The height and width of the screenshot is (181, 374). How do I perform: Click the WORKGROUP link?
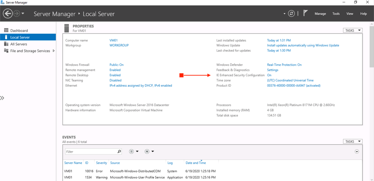click(x=119, y=45)
